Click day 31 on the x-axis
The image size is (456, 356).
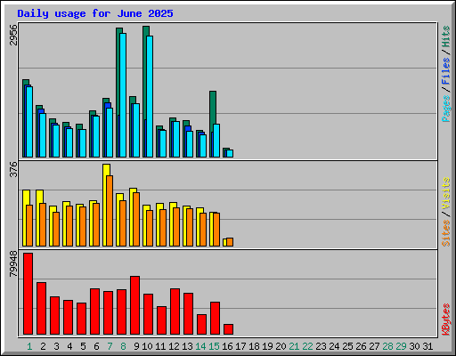(427, 346)
